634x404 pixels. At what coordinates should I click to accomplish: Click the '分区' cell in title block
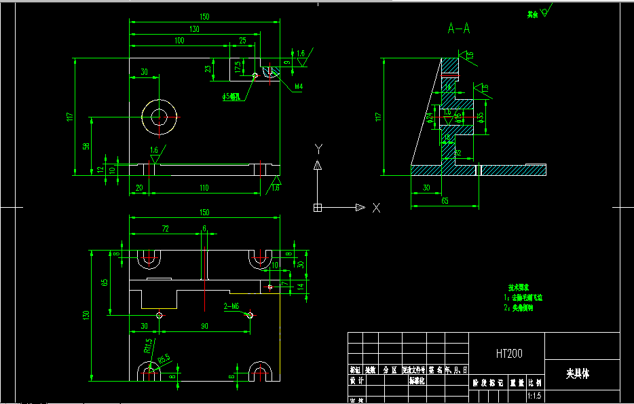[x=390, y=370]
